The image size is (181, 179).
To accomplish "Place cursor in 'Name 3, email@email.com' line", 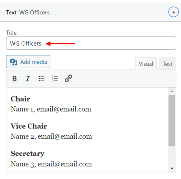I will pyautogui.click(x=51, y=164).
